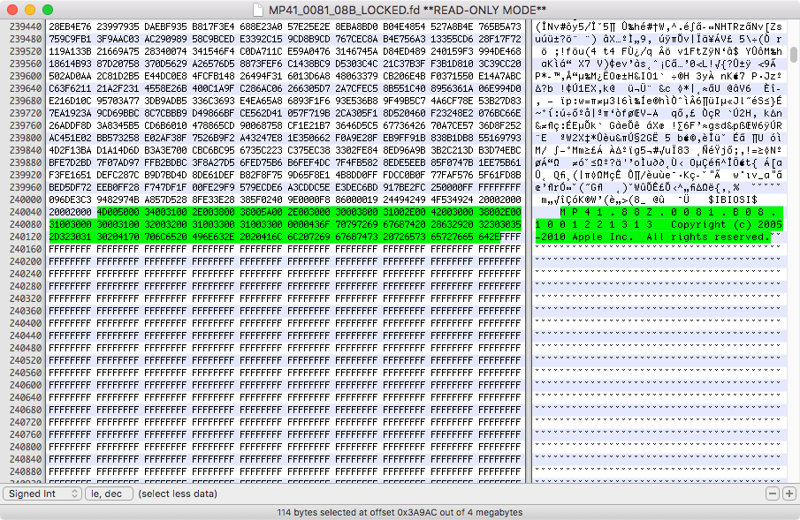
Task: Click highlighted hex value 496E632E
Action: [213, 237]
